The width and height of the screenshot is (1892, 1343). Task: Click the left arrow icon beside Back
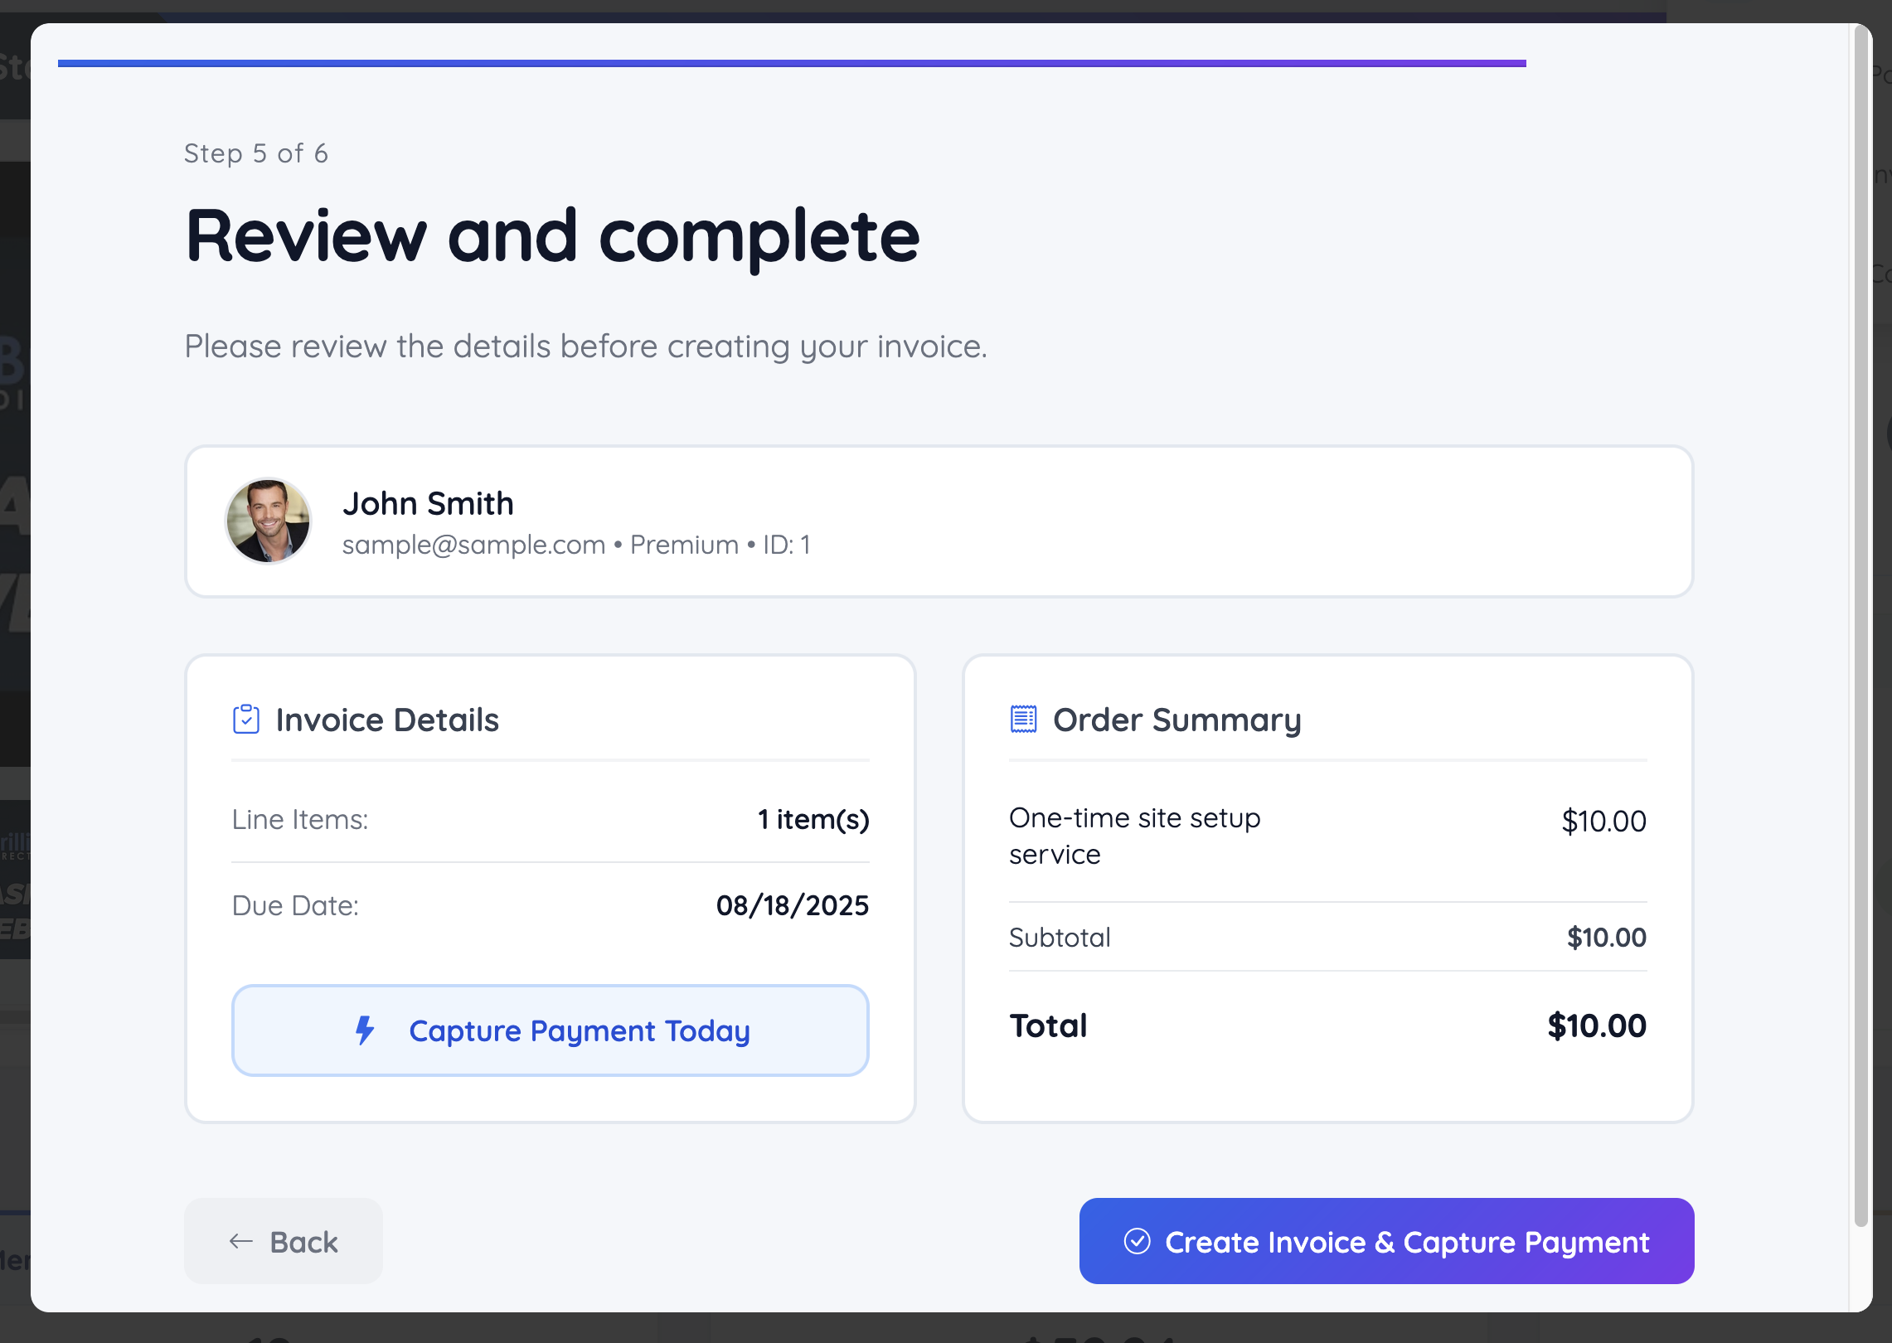pyautogui.click(x=240, y=1242)
